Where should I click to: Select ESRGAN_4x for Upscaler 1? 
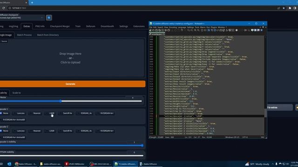pos(84,113)
